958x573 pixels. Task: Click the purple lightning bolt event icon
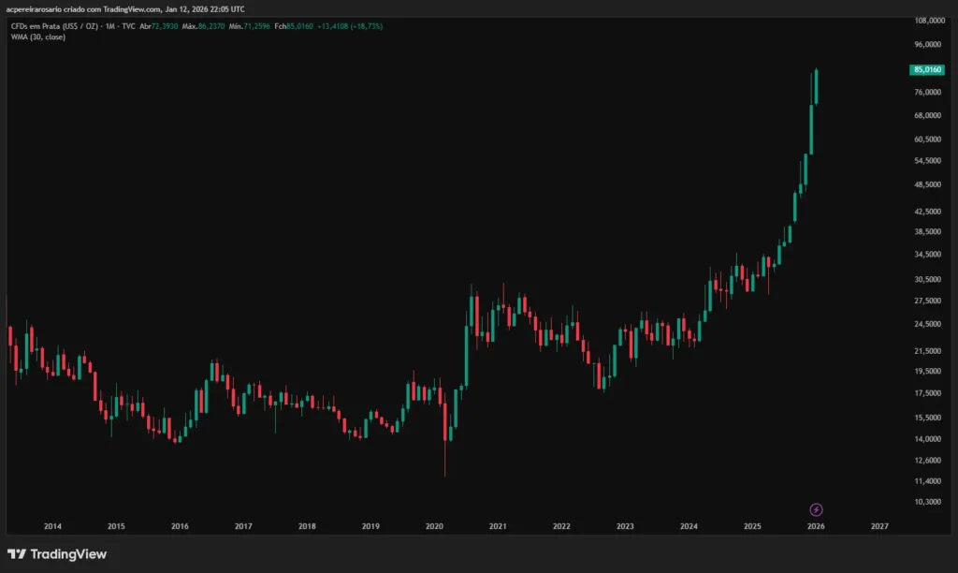(x=816, y=509)
